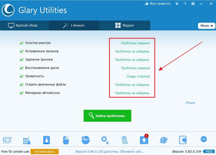Click the 'FREE' badge in status bar
The width and height of the screenshot is (216, 155).
click(x=209, y=152)
